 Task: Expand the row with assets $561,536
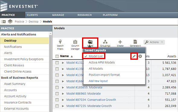point(63,63)
